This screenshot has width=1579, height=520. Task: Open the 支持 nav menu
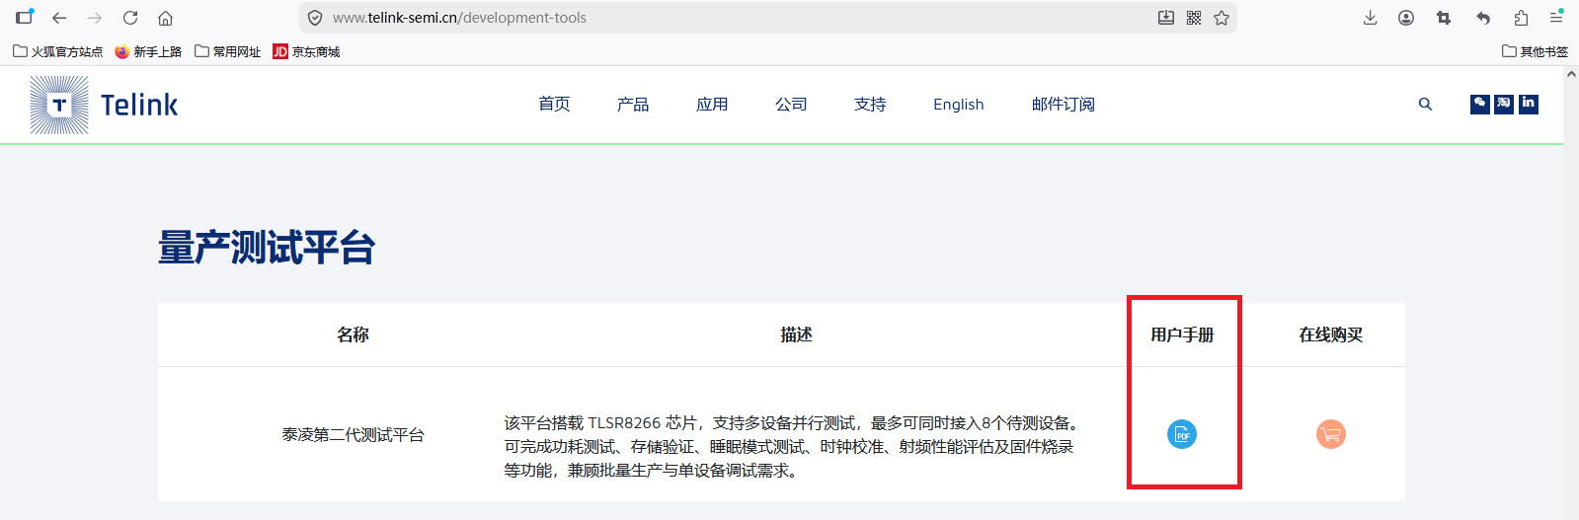pos(870,105)
